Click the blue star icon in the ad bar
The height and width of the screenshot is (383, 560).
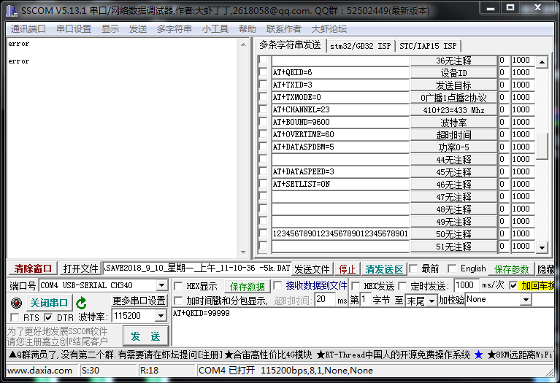point(478,355)
